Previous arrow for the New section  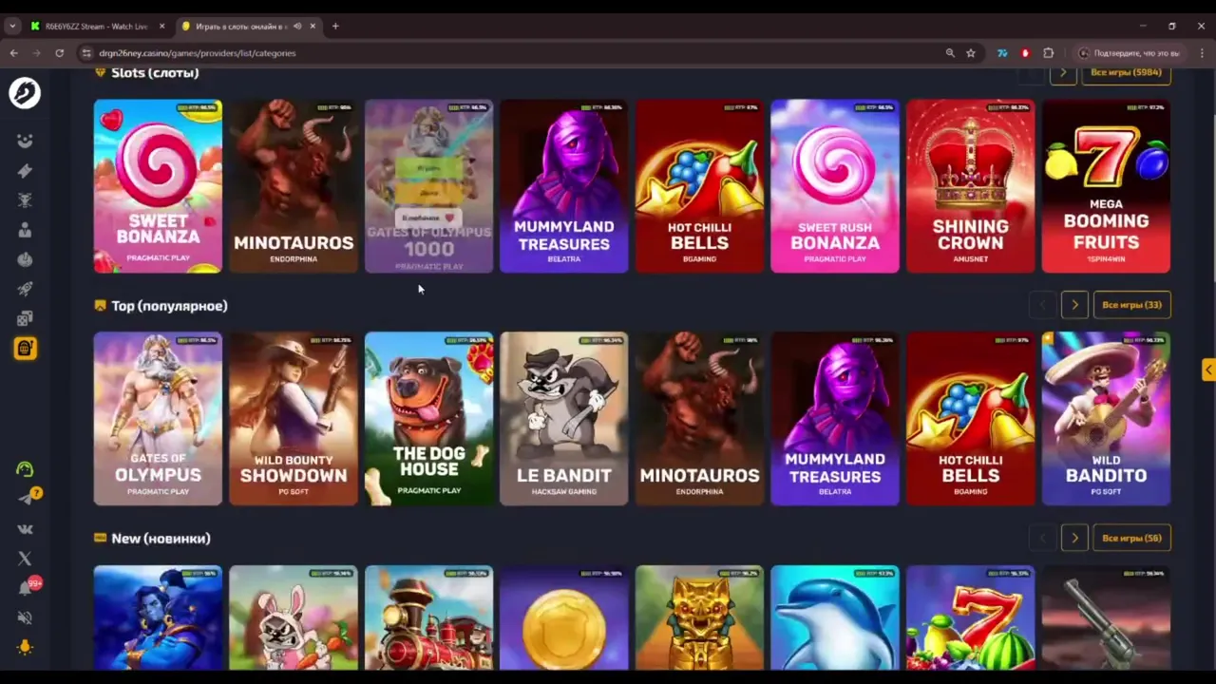point(1042,538)
